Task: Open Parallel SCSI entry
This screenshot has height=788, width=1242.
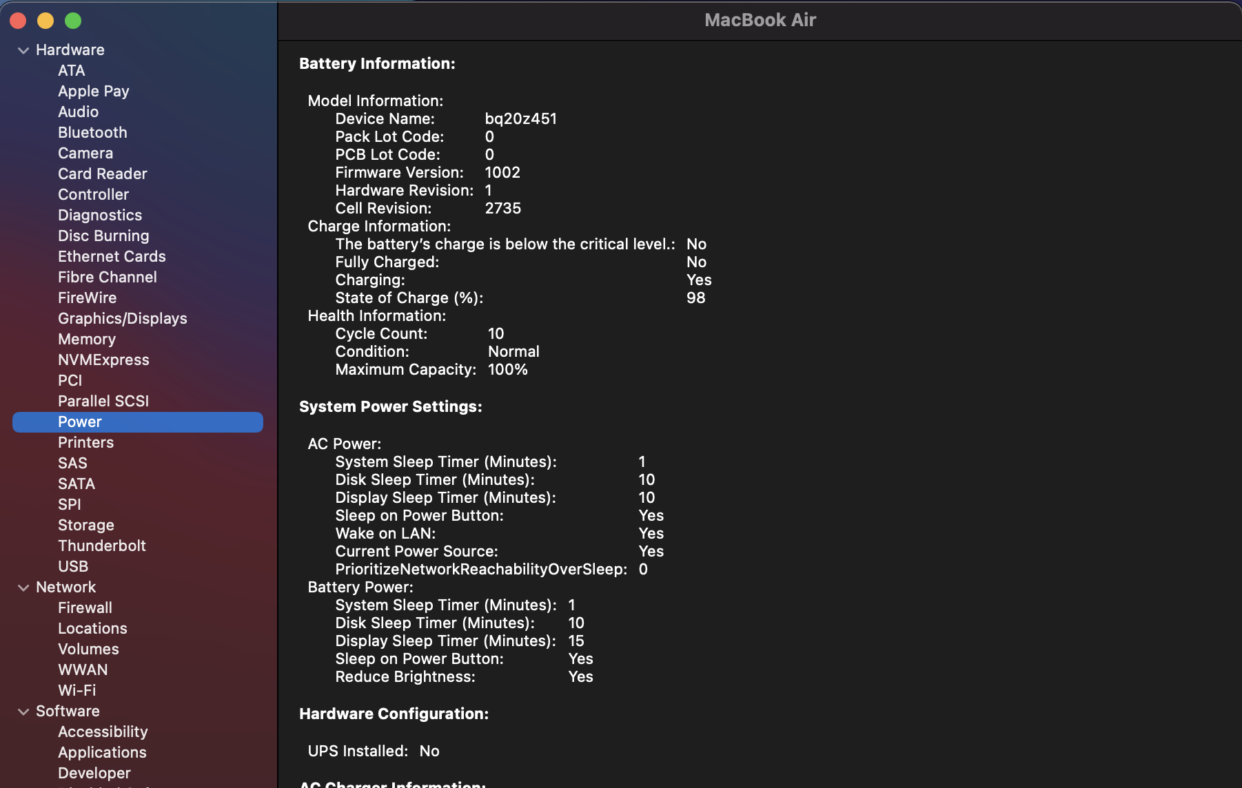Action: click(103, 402)
